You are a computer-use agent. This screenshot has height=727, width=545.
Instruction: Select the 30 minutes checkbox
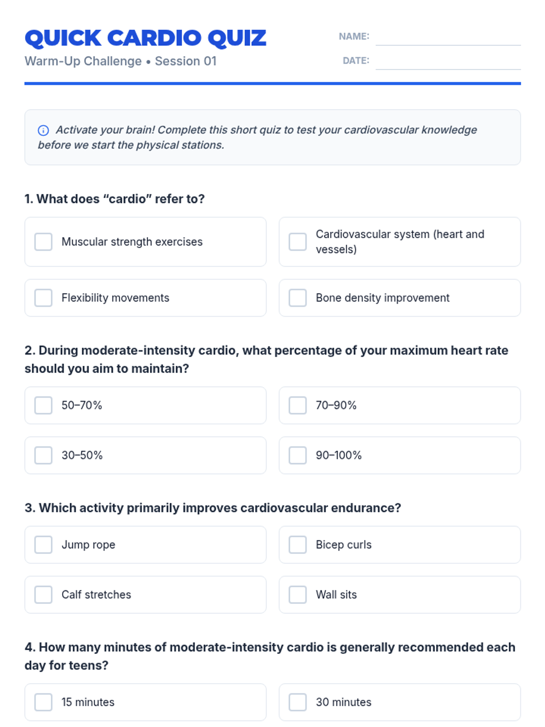(x=298, y=702)
